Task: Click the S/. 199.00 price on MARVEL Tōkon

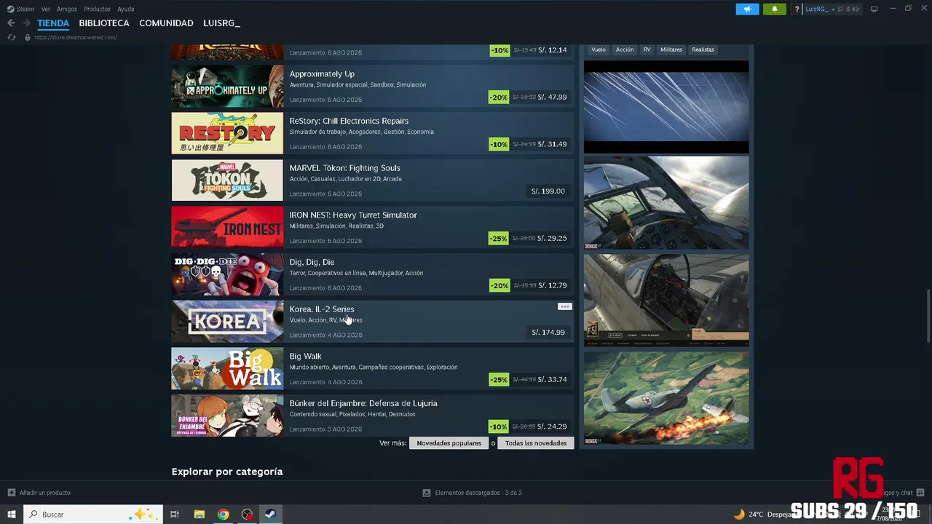Action: (x=548, y=191)
